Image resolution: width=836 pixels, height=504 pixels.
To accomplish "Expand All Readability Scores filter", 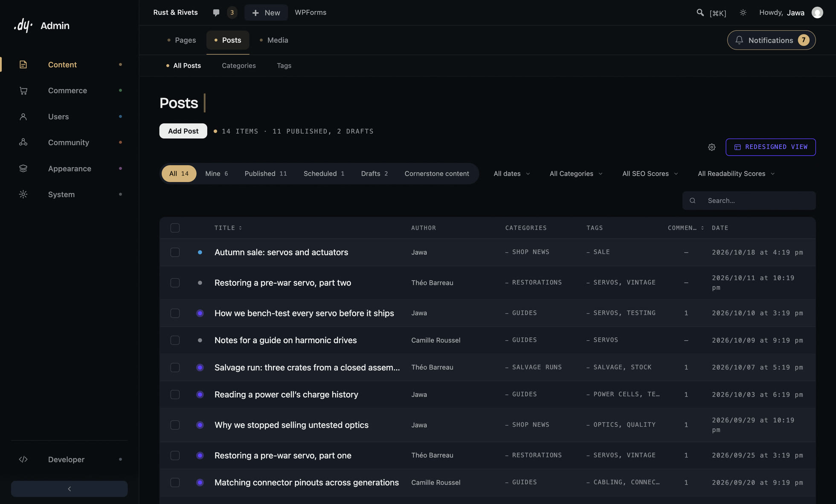I will tap(736, 174).
